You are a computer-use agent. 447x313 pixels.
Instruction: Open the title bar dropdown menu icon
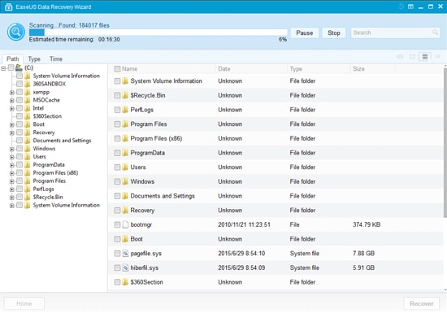410,7
